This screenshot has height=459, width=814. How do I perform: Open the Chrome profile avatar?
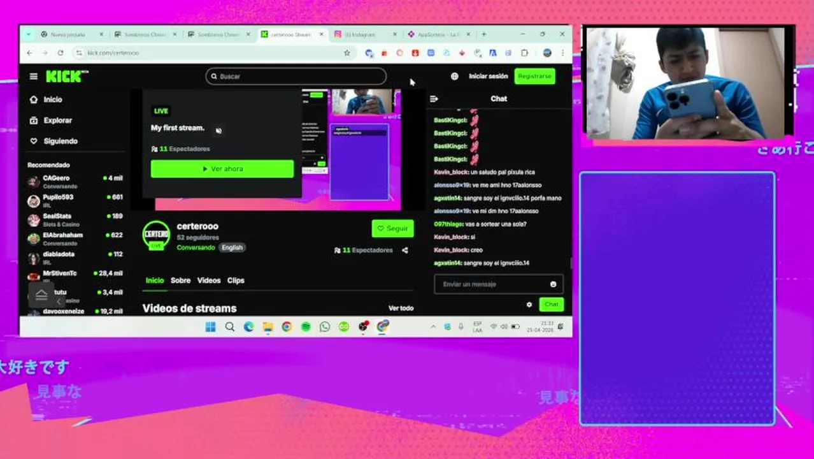click(547, 53)
